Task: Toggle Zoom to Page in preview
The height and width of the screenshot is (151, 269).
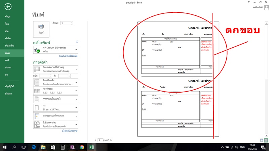Action: click(x=266, y=140)
